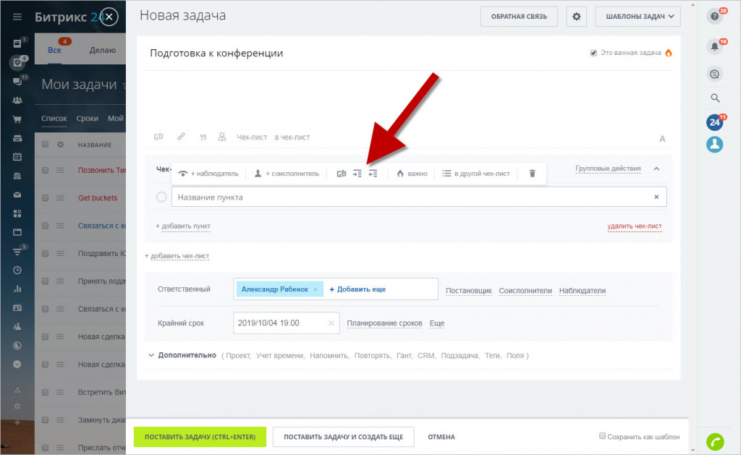Delete checklist item with trash icon

pyautogui.click(x=532, y=174)
